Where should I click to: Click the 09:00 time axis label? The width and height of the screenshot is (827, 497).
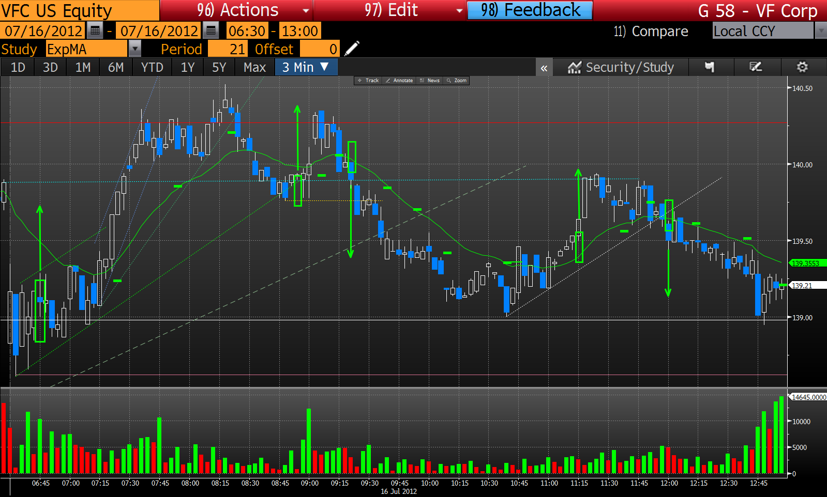coord(310,483)
